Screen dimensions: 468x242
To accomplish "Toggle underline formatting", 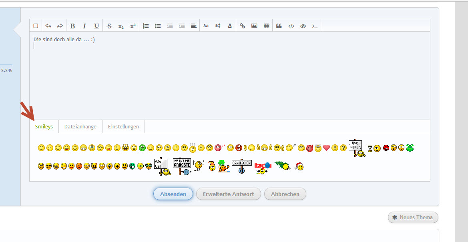I will 96,26.
